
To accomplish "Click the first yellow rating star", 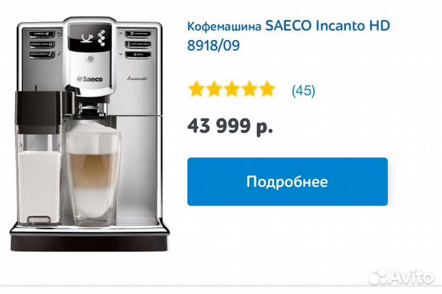I will [x=196, y=89].
